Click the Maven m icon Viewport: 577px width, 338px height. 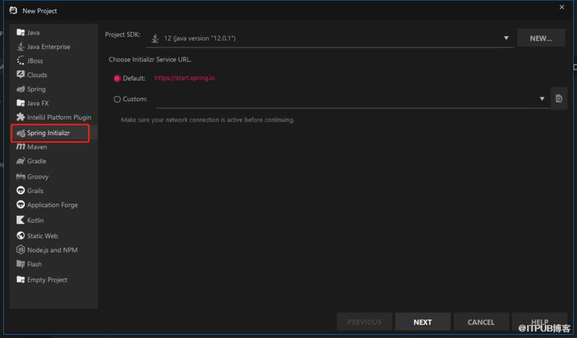coord(21,146)
